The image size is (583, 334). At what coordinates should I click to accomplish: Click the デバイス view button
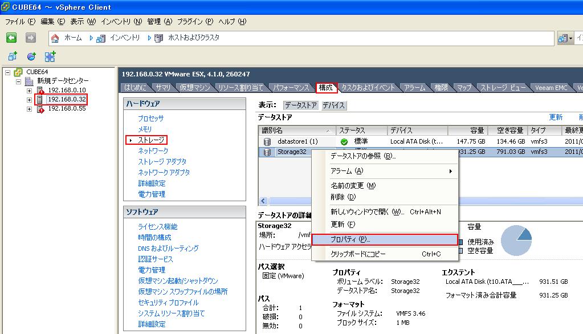333,105
